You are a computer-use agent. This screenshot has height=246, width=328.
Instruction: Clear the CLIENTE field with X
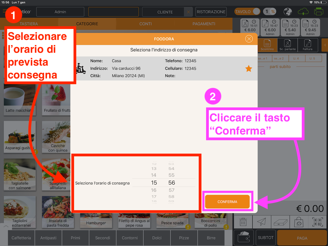click(x=188, y=12)
